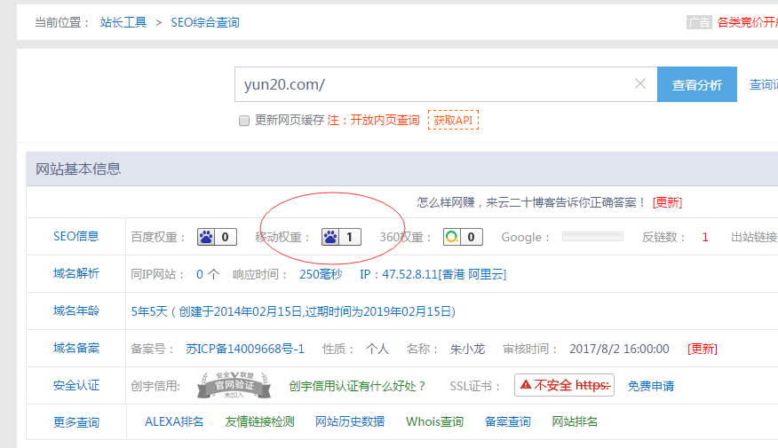This screenshot has width=778, height=448.
Task: Open the 更多查询 row label
Action: point(75,422)
